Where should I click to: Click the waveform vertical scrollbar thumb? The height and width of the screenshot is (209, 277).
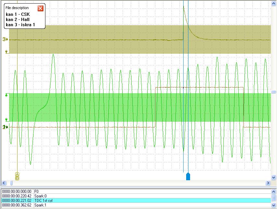point(273,92)
